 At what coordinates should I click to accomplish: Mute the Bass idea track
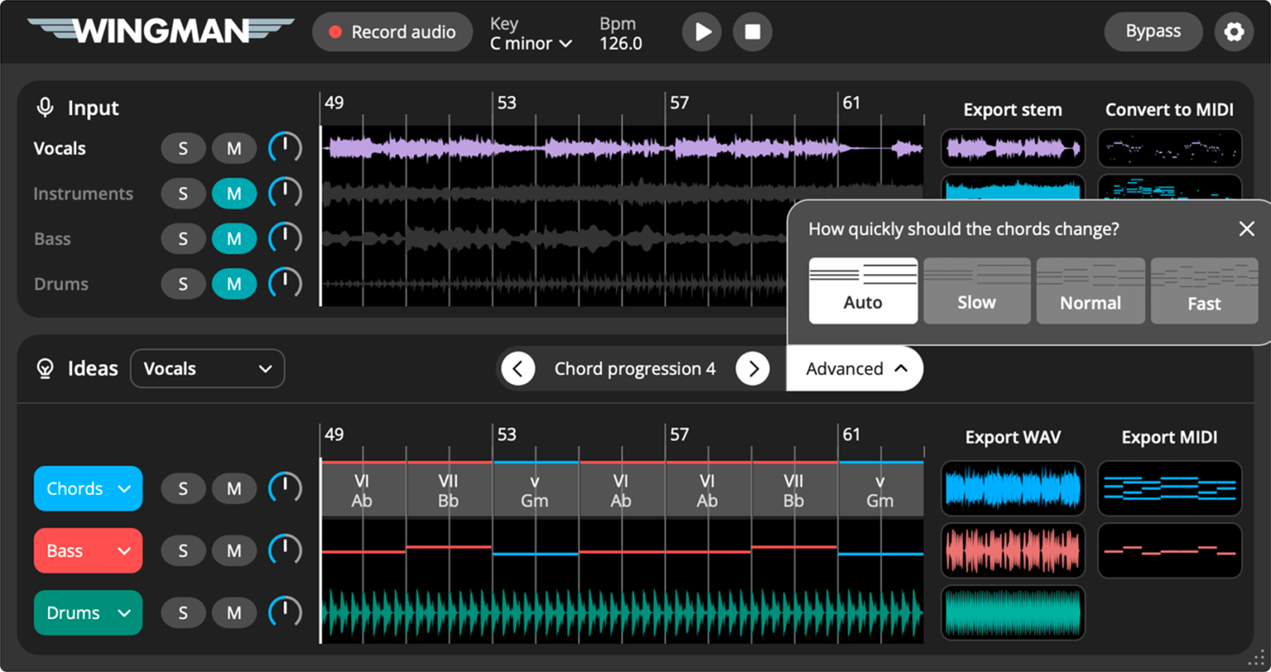click(x=234, y=550)
